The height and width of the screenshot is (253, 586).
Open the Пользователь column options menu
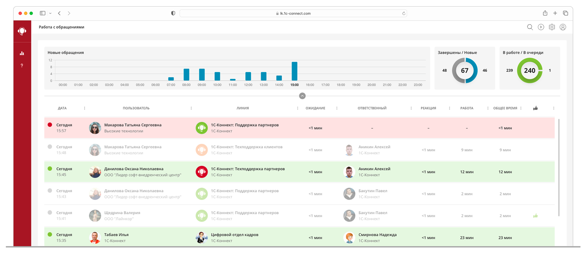click(x=191, y=108)
